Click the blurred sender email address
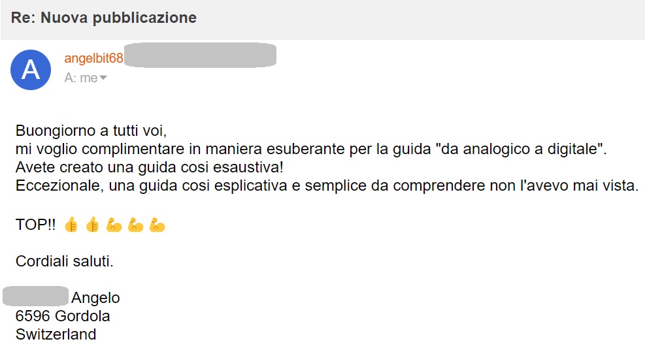This screenshot has width=645, height=350. [200, 56]
